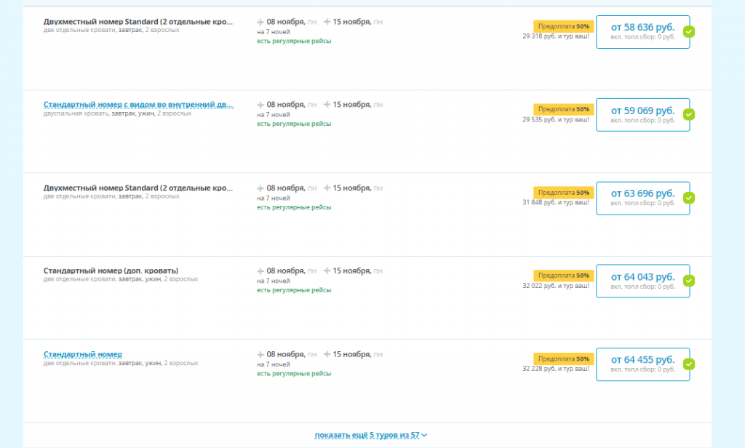
Task: Click return plane icon in 59 069 руб. row
Action: click(x=327, y=105)
